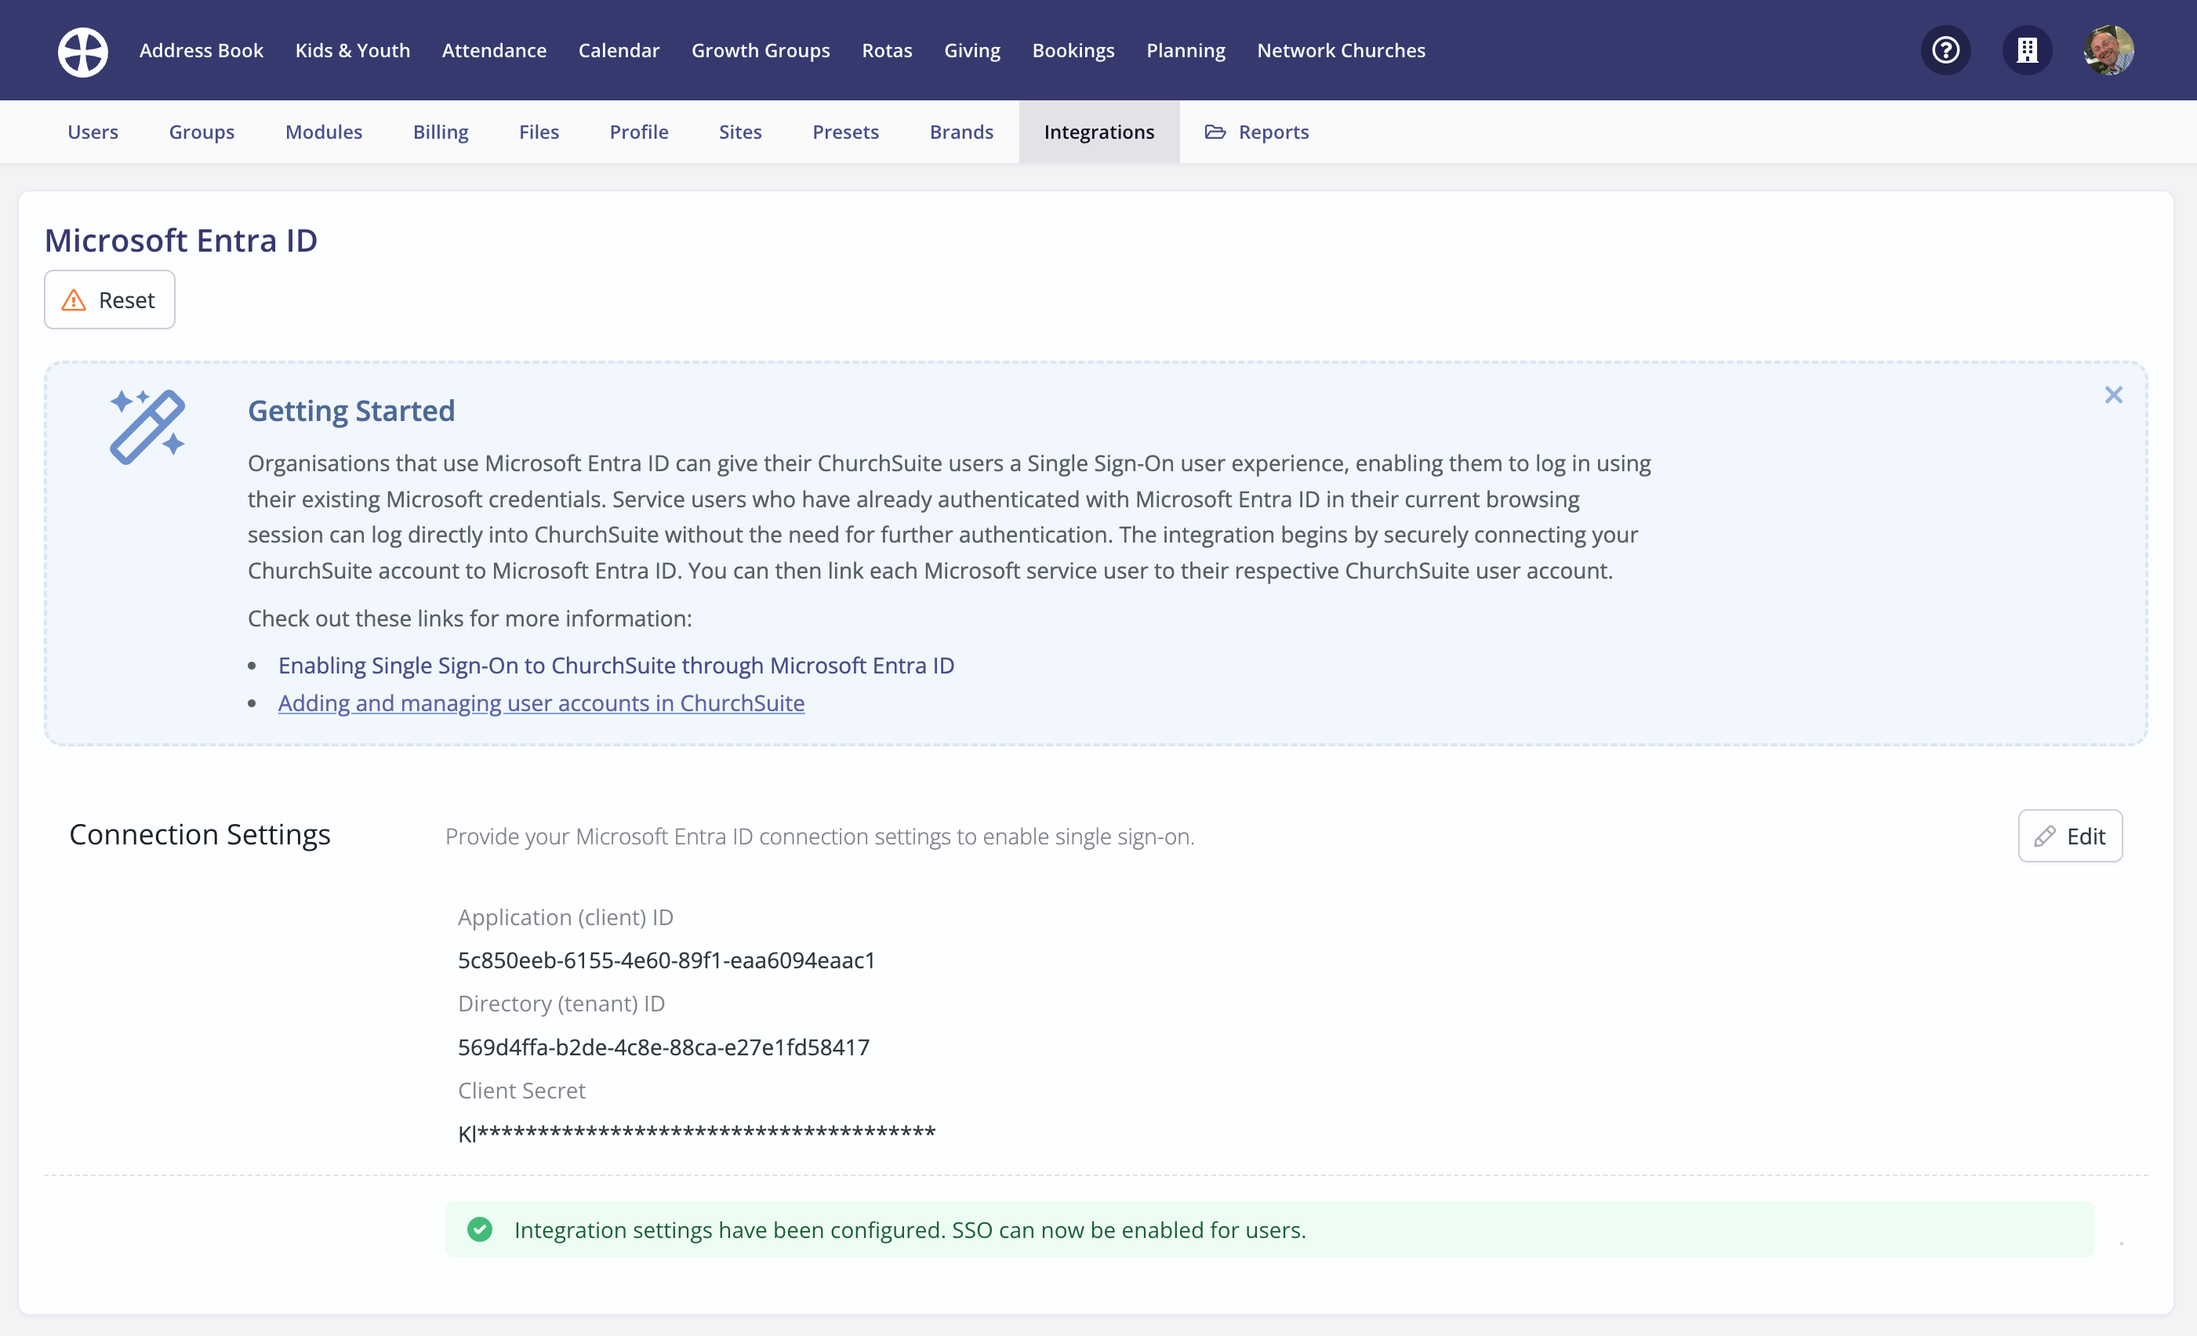Select the Integrations tab
The height and width of the screenshot is (1336, 2197).
(x=1098, y=132)
